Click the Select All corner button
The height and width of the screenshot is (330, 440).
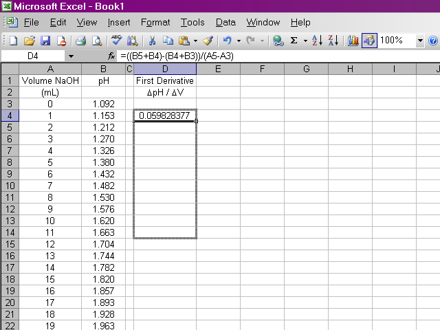pos(10,69)
